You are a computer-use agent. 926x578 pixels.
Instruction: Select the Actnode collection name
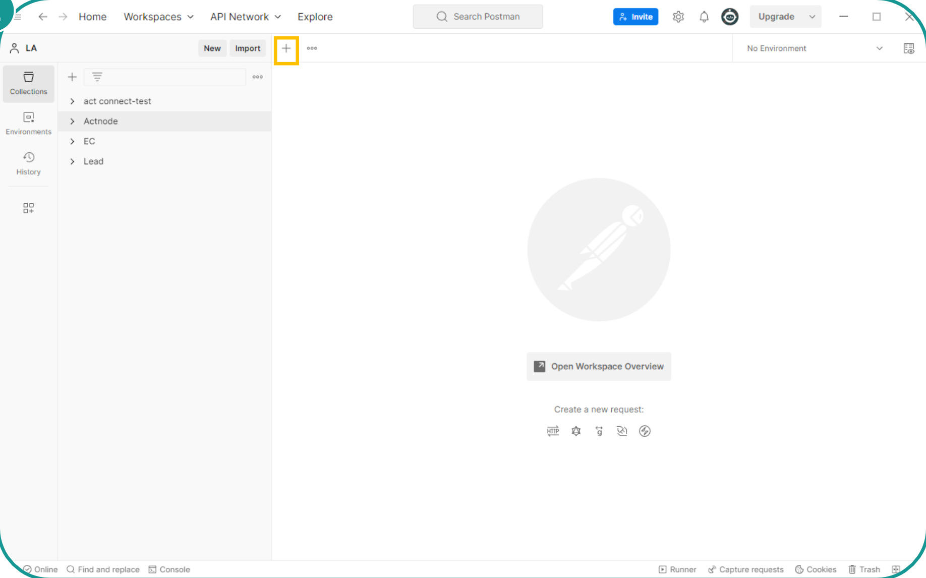pos(101,122)
